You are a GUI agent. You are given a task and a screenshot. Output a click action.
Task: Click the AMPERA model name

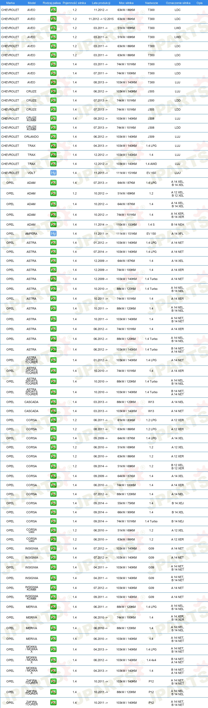click(31, 234)
